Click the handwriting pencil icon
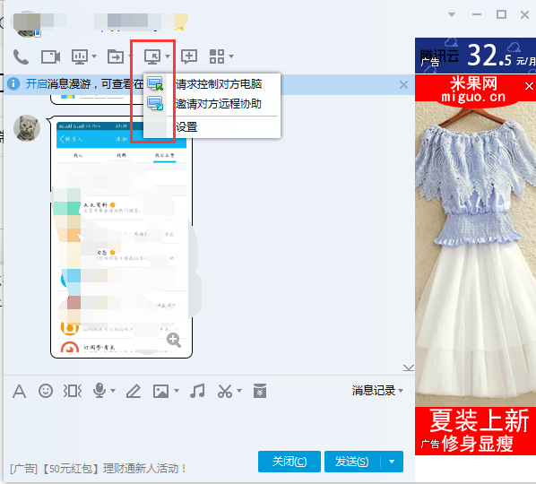The image size is (536, 484). click(x=134, y=391)
